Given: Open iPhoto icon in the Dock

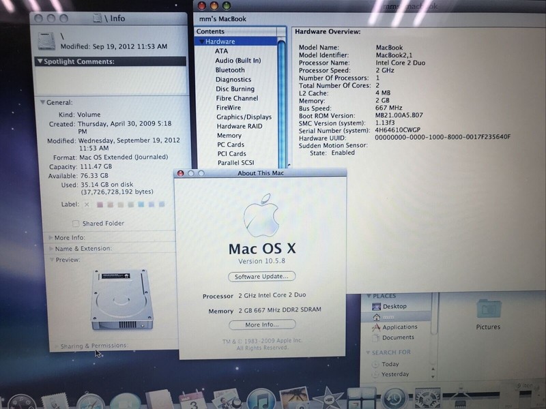Looking at the screenshot, I should [295, 398].
